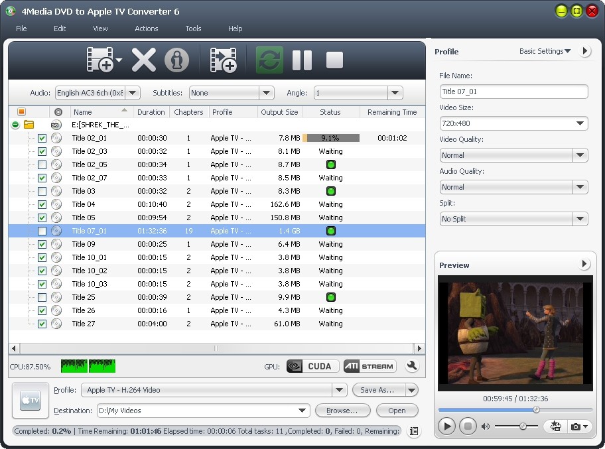Screen dimensions: 605x449
Task: Click the 9.1% progress bar of Title 02_01
Action: 331,138
